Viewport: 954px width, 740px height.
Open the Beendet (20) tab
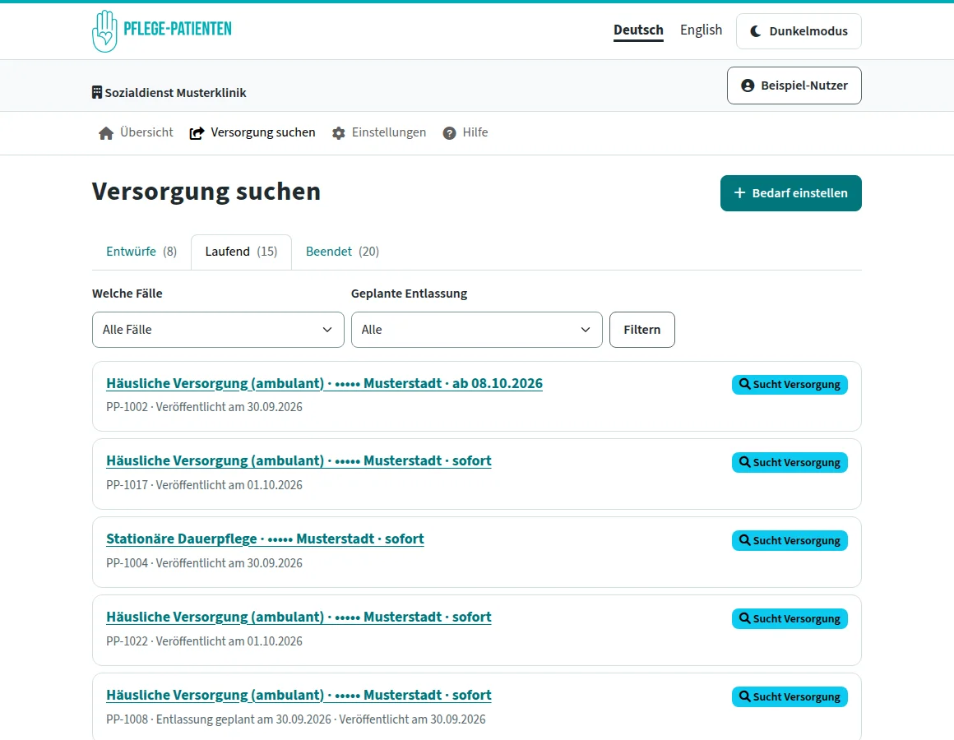(x=342, y=252)
